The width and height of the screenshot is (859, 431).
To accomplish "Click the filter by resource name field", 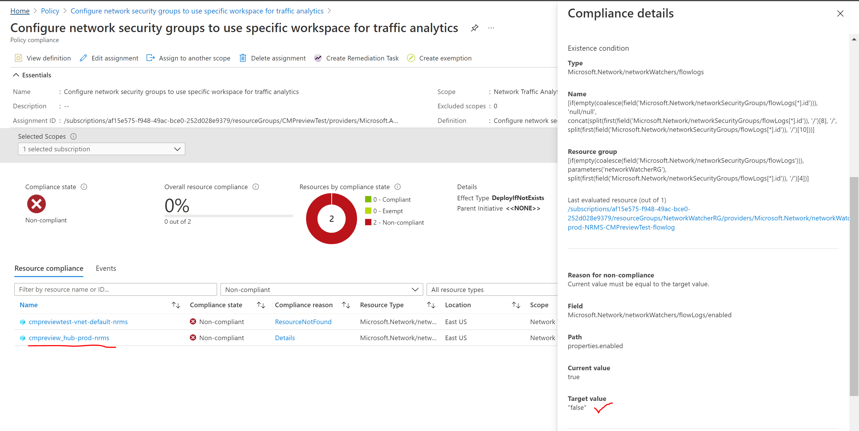I will tap(115, 289).
